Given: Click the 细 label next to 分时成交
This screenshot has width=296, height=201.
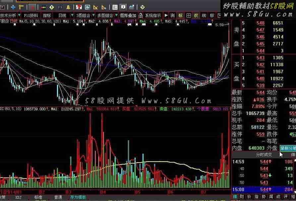Looking at the screenshot, I should point(293,155).
